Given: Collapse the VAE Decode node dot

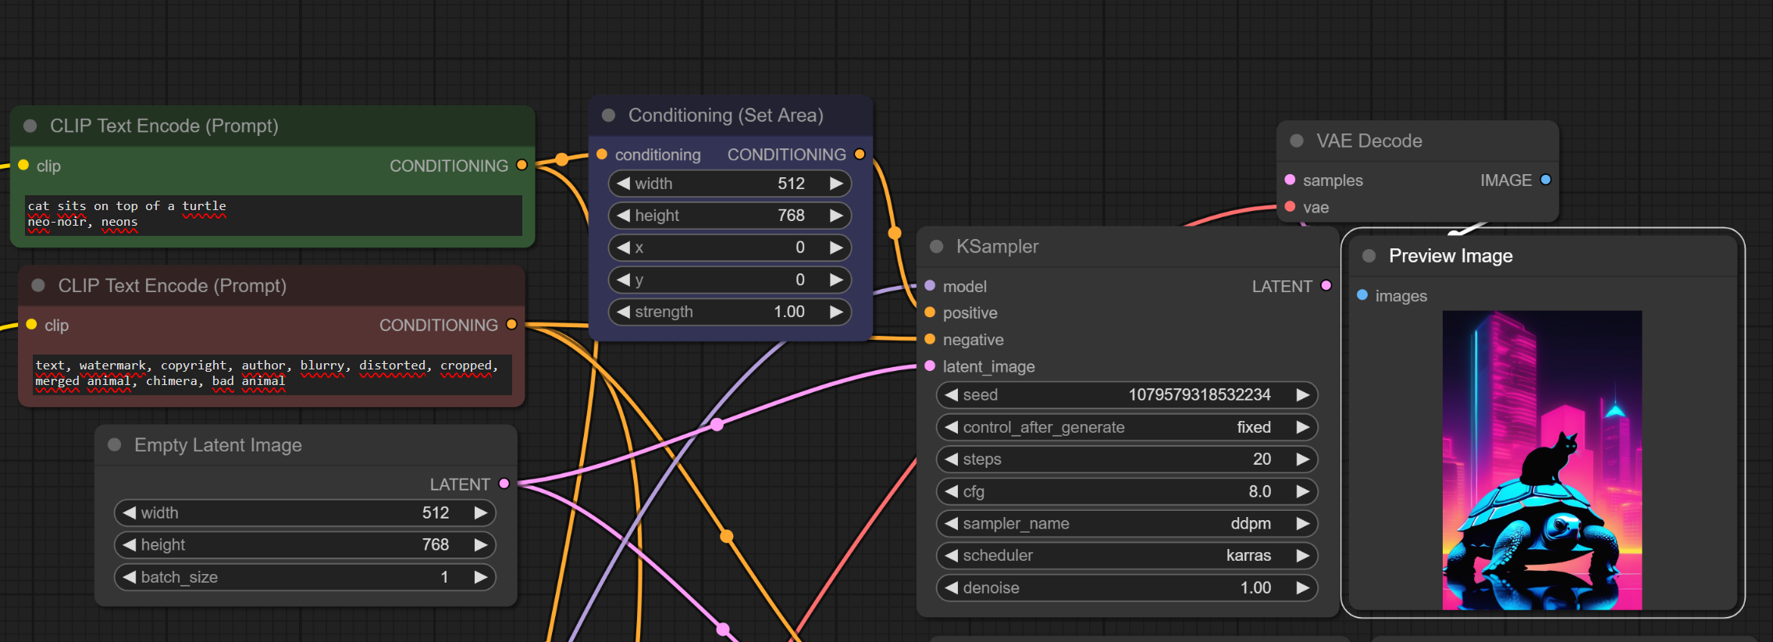Looking at the screenshot, I should coord(1297,141).
